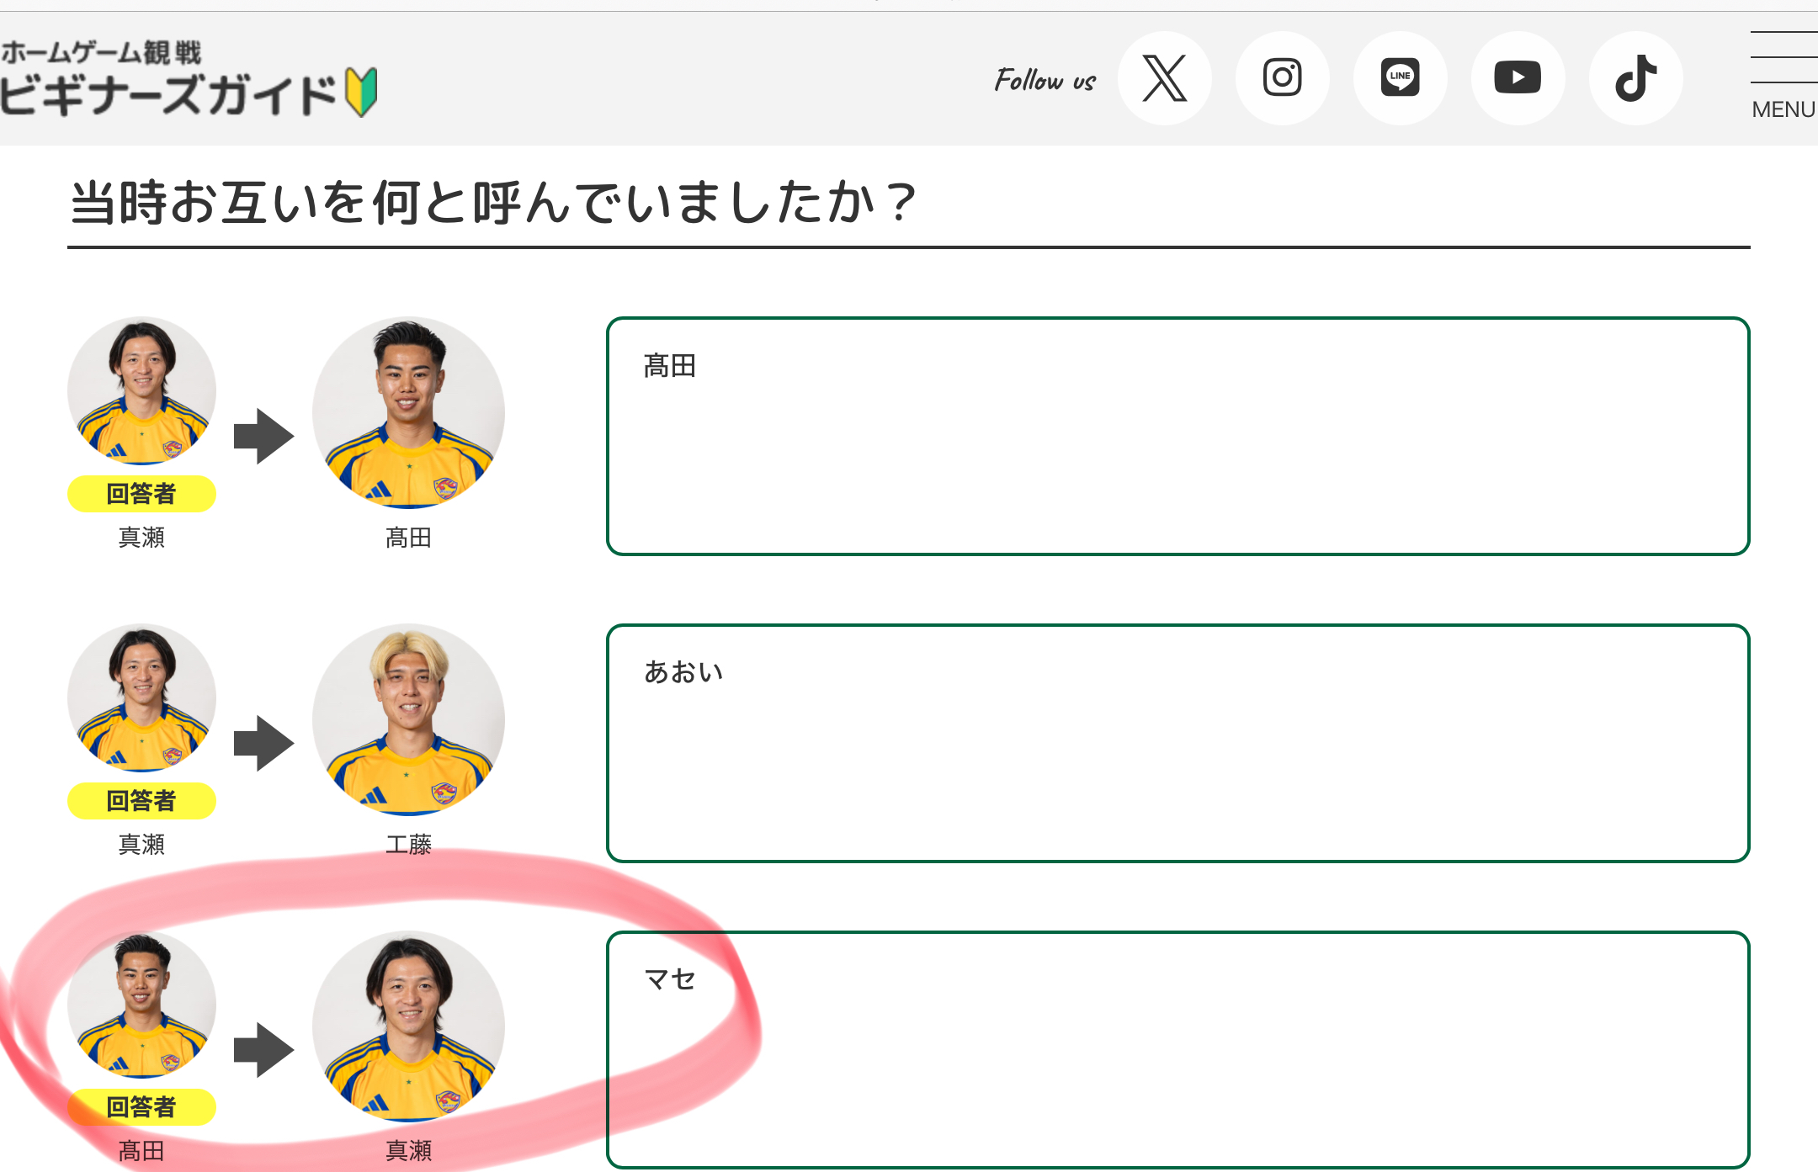Click the third row 高田 respondent photo

[x=141, y=1005]
